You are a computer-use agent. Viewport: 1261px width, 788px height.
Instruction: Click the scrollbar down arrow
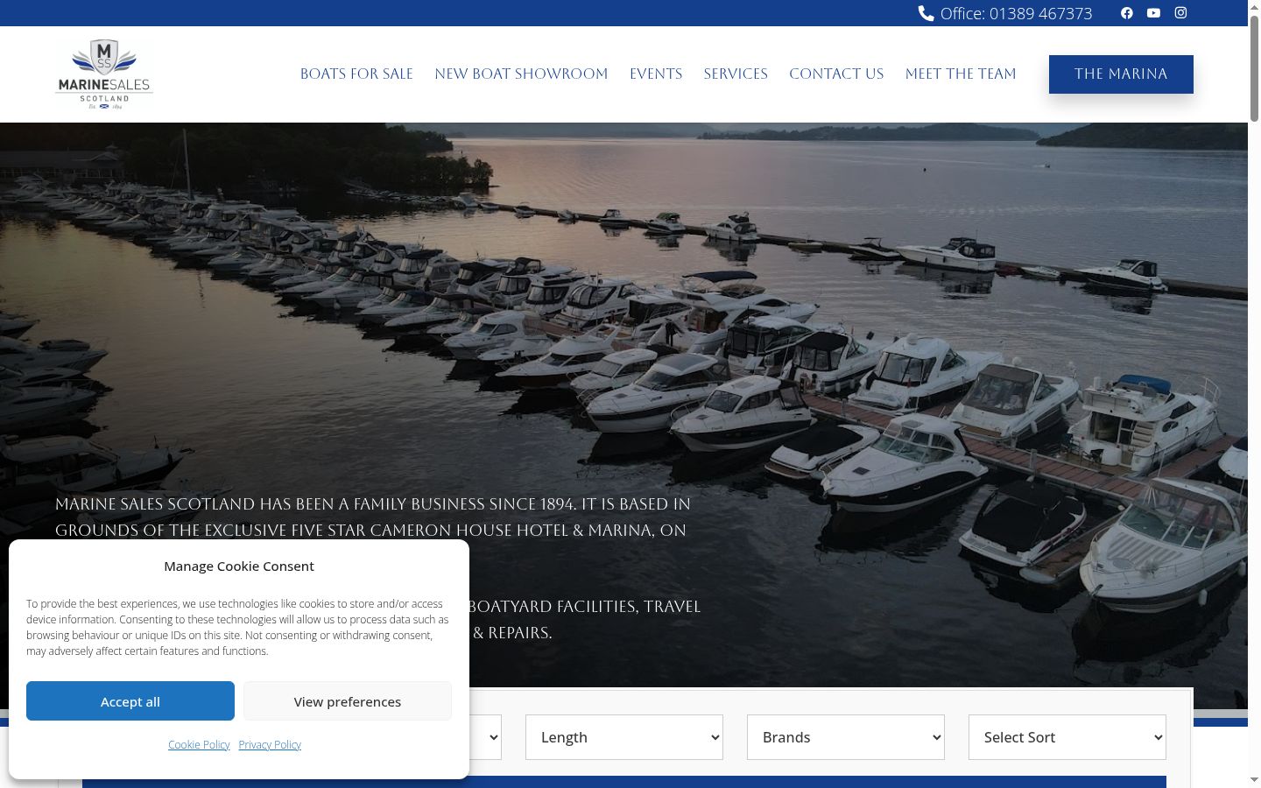point(1254,780)
